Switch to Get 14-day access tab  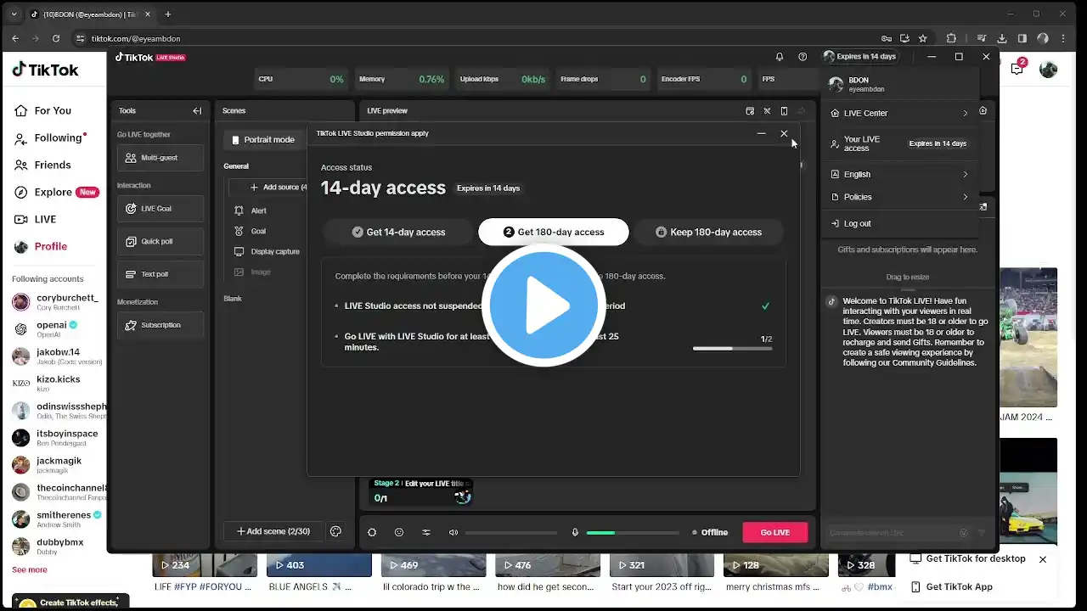(x=398, y=232)
